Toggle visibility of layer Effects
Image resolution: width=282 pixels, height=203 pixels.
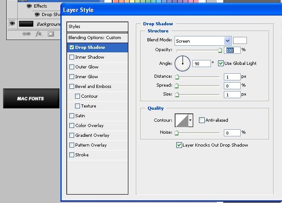[29, 6]
